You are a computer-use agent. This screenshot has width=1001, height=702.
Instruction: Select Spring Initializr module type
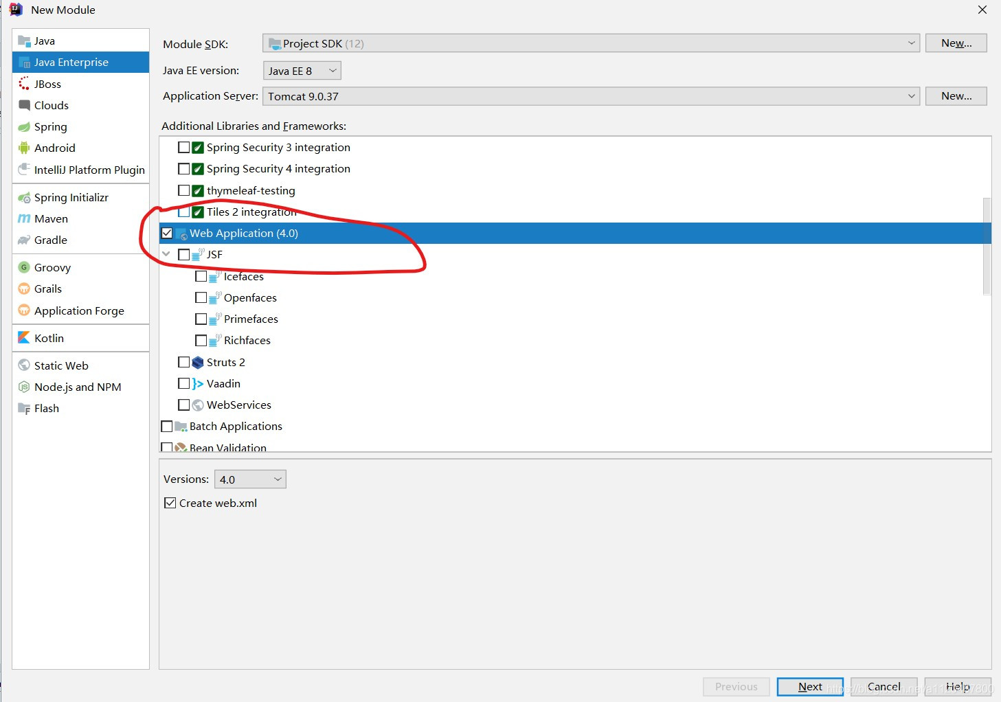click(80, 197)
